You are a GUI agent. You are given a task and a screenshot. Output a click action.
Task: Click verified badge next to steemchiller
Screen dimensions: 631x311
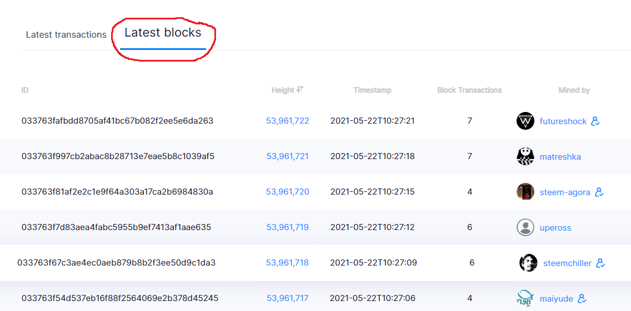600,263
